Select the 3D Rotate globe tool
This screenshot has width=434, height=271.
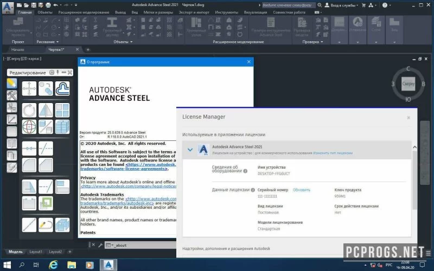coord(29,127)
